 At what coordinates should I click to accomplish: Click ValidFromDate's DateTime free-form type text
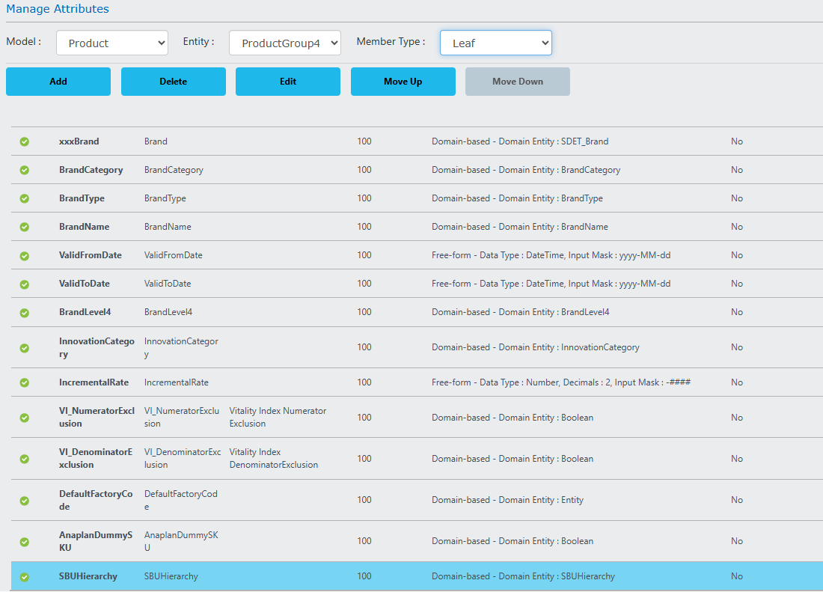[x=551, y=255]
